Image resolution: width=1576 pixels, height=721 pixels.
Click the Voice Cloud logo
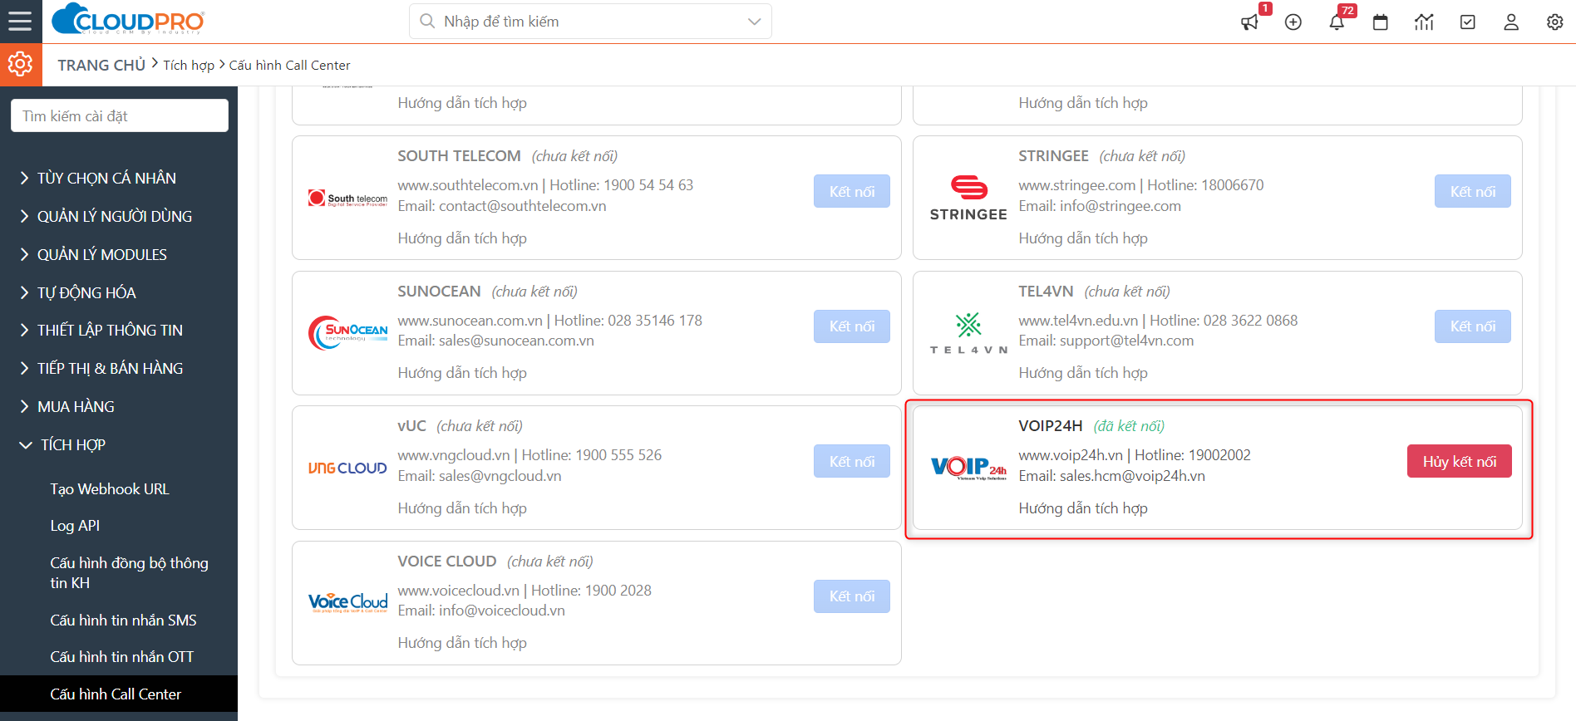[347, 603]
